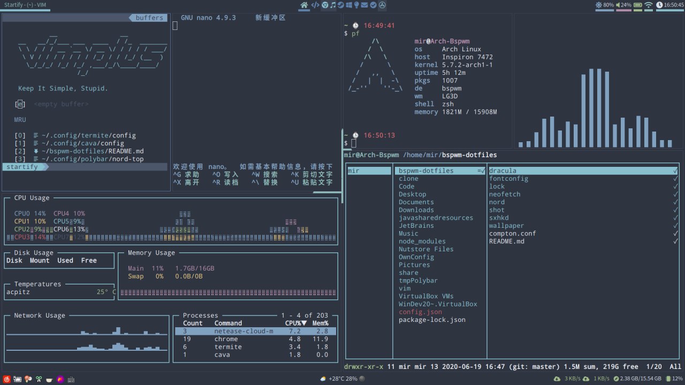
Task: Select the node_modules folder in ranger
Action: [422, 241]
